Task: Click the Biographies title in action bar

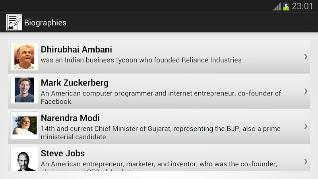Action: point(45,23)
